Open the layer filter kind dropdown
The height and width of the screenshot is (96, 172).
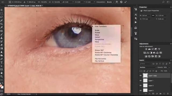[x=145, y=64]
